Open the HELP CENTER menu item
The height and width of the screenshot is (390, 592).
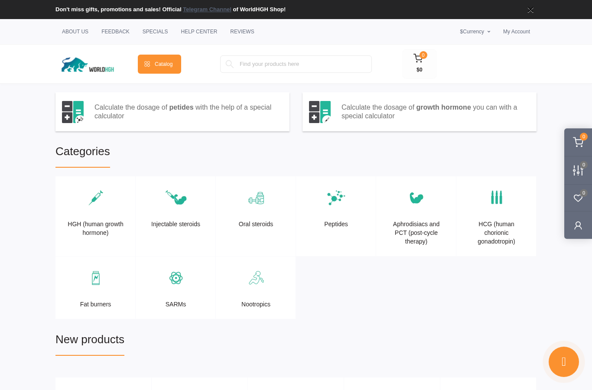[199, 32]
